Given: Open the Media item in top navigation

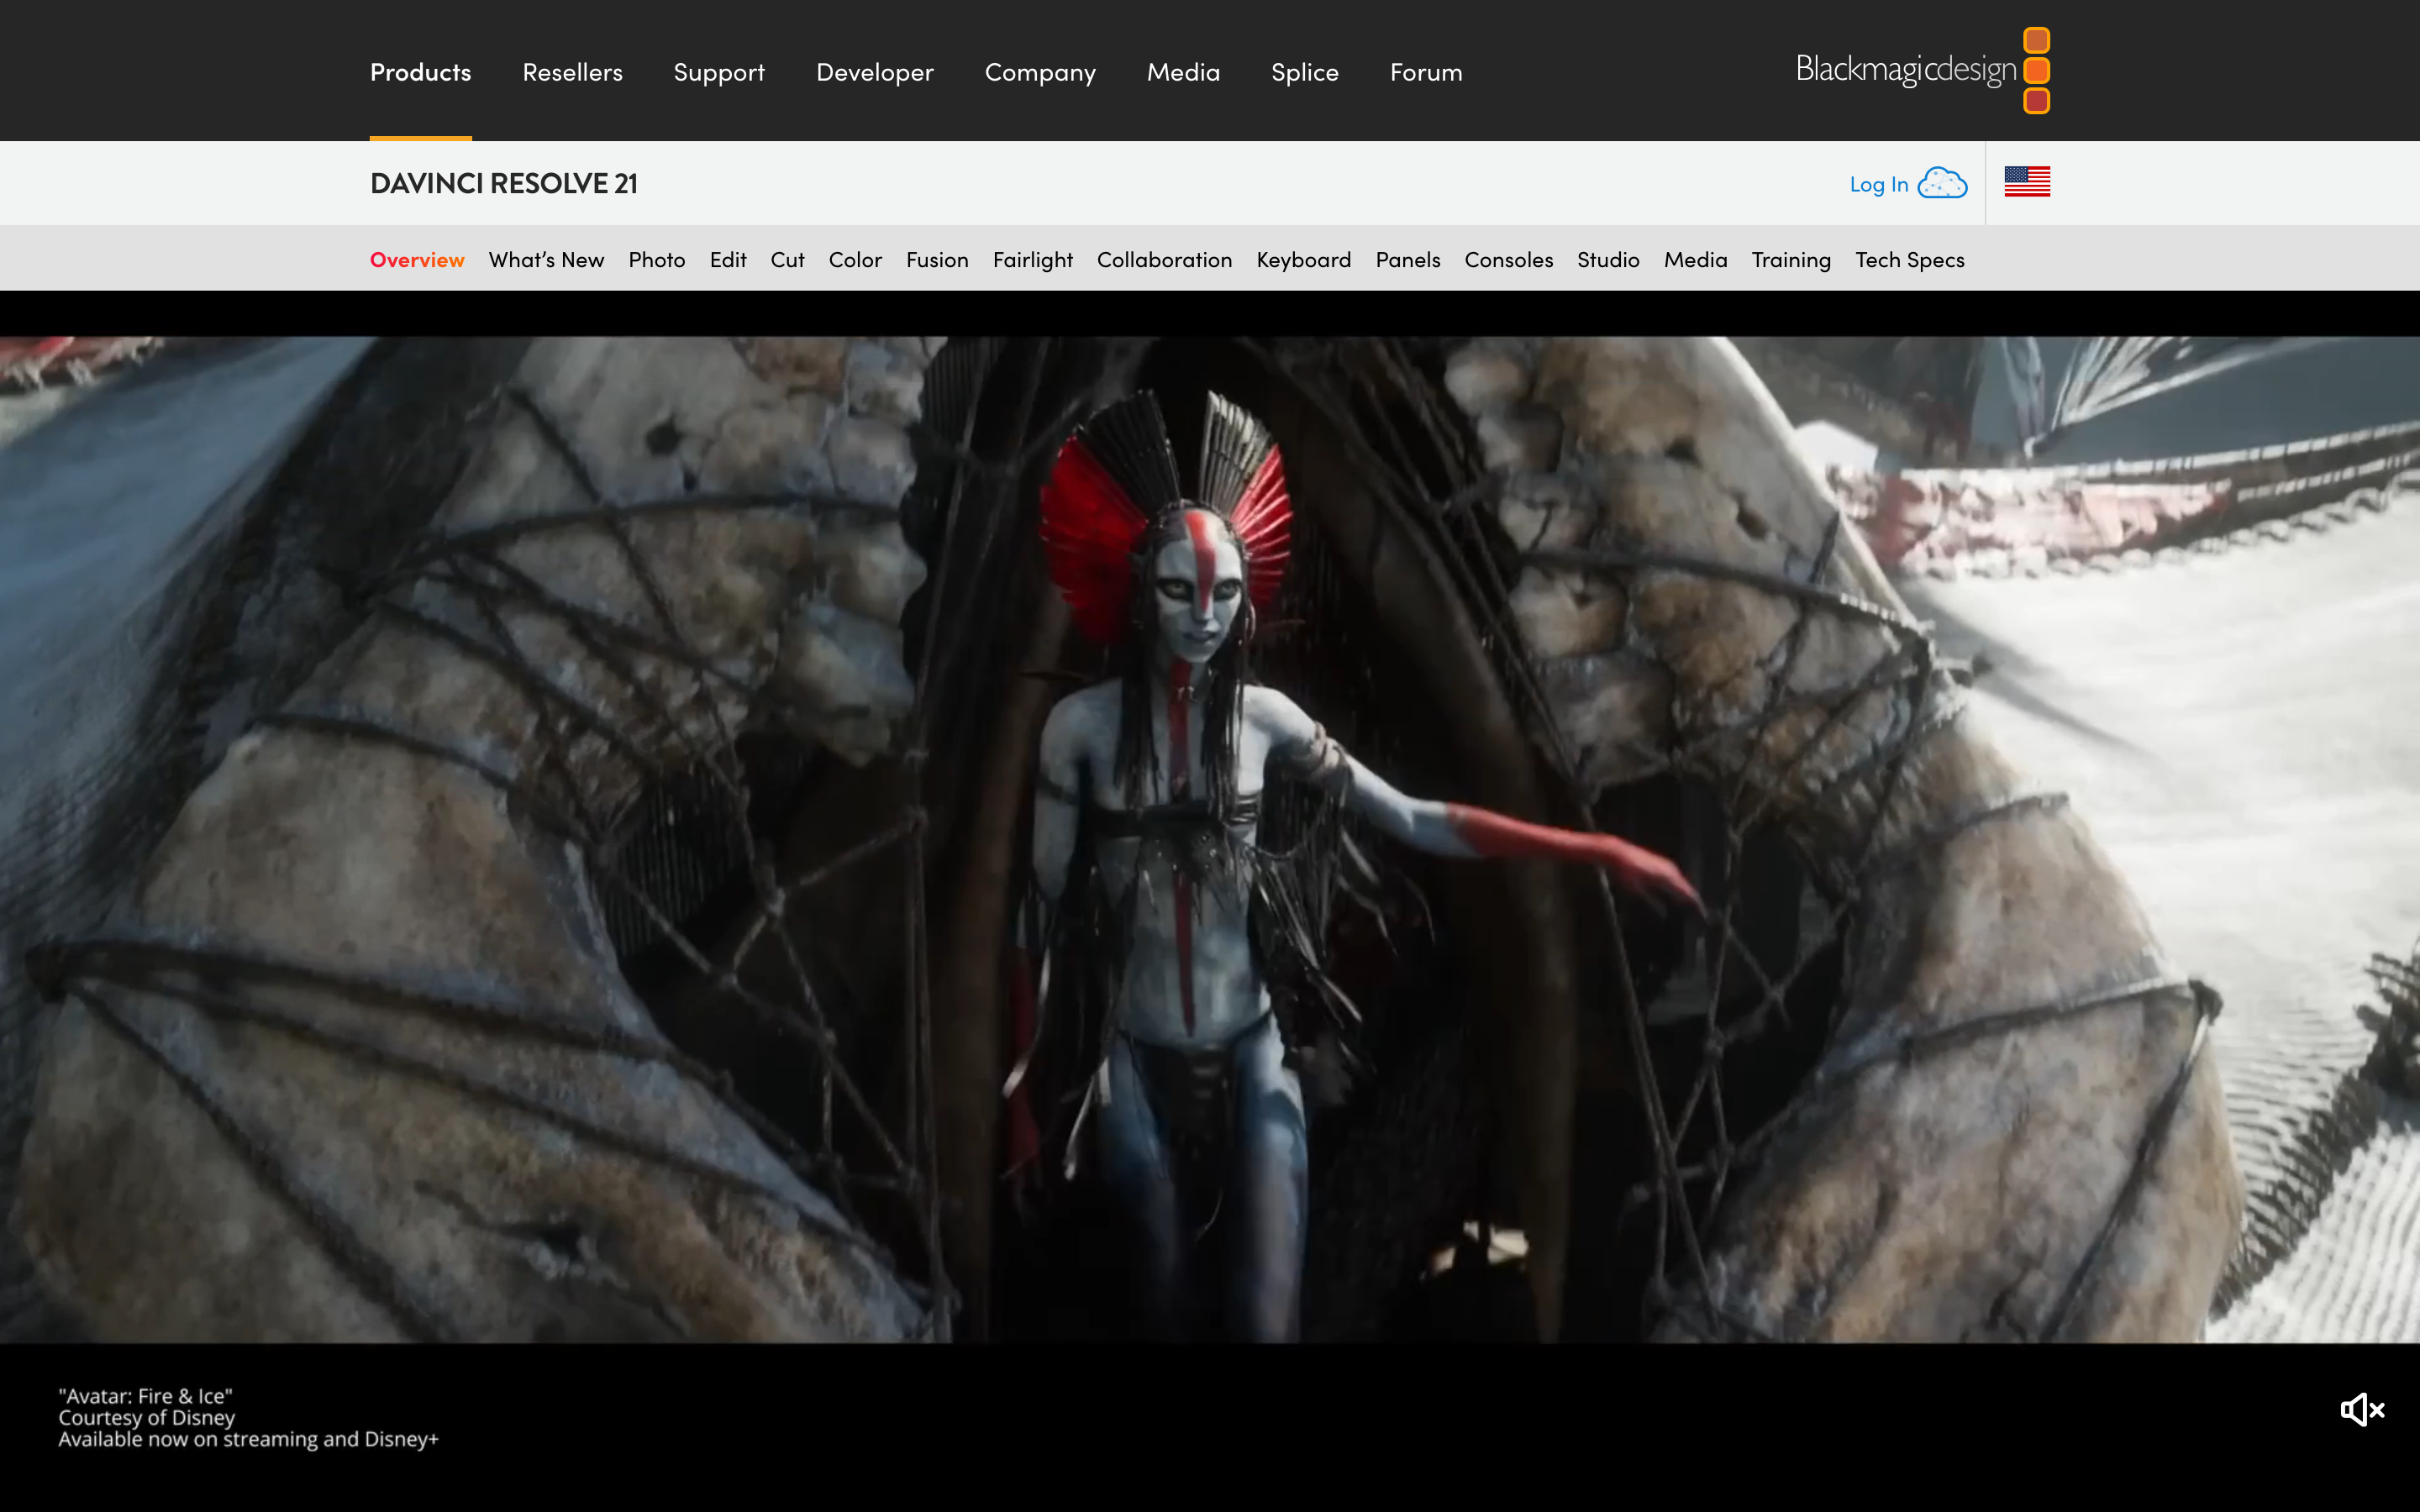Looking at the screenshot, I should coord(1183,72).
